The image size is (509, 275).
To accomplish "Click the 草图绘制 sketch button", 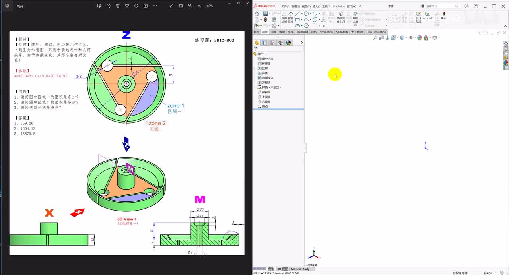I will tap(284, 17).
